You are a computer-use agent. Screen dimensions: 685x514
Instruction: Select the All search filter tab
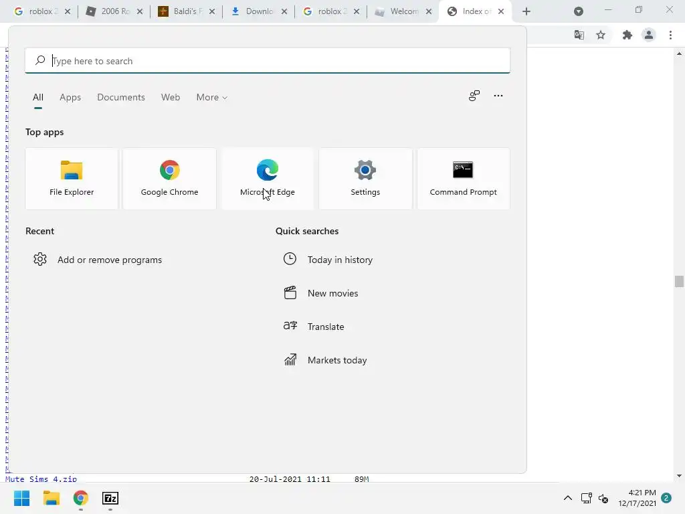tap(38, 98)
